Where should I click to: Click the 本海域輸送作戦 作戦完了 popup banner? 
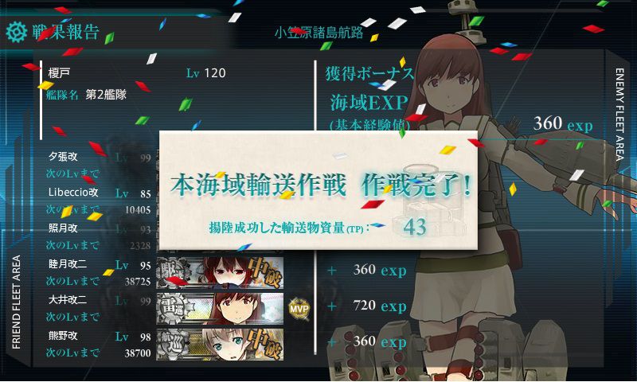click(x=318, y=190)
